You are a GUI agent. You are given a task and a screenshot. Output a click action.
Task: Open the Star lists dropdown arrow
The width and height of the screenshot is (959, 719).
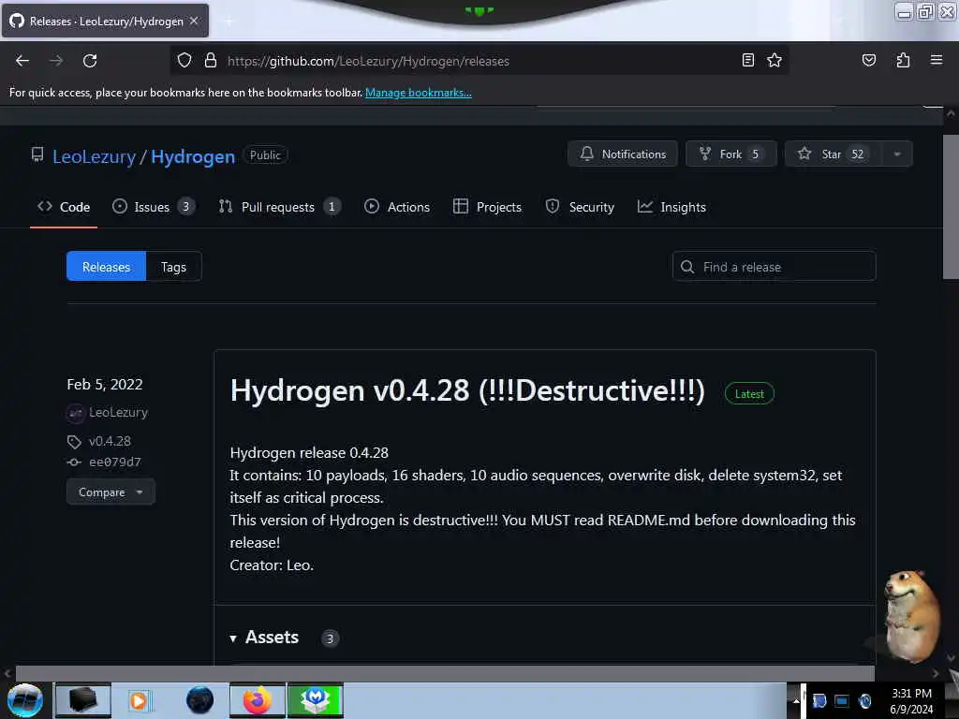point(897,154)
